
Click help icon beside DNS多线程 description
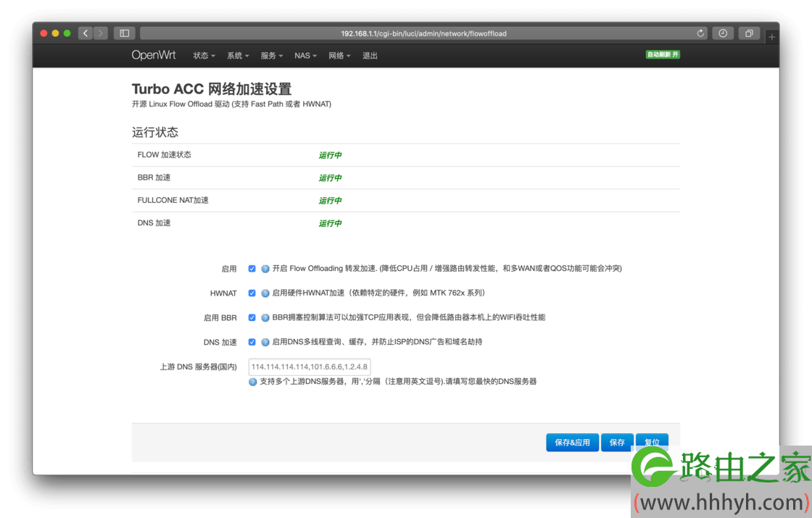coord(265,342)
